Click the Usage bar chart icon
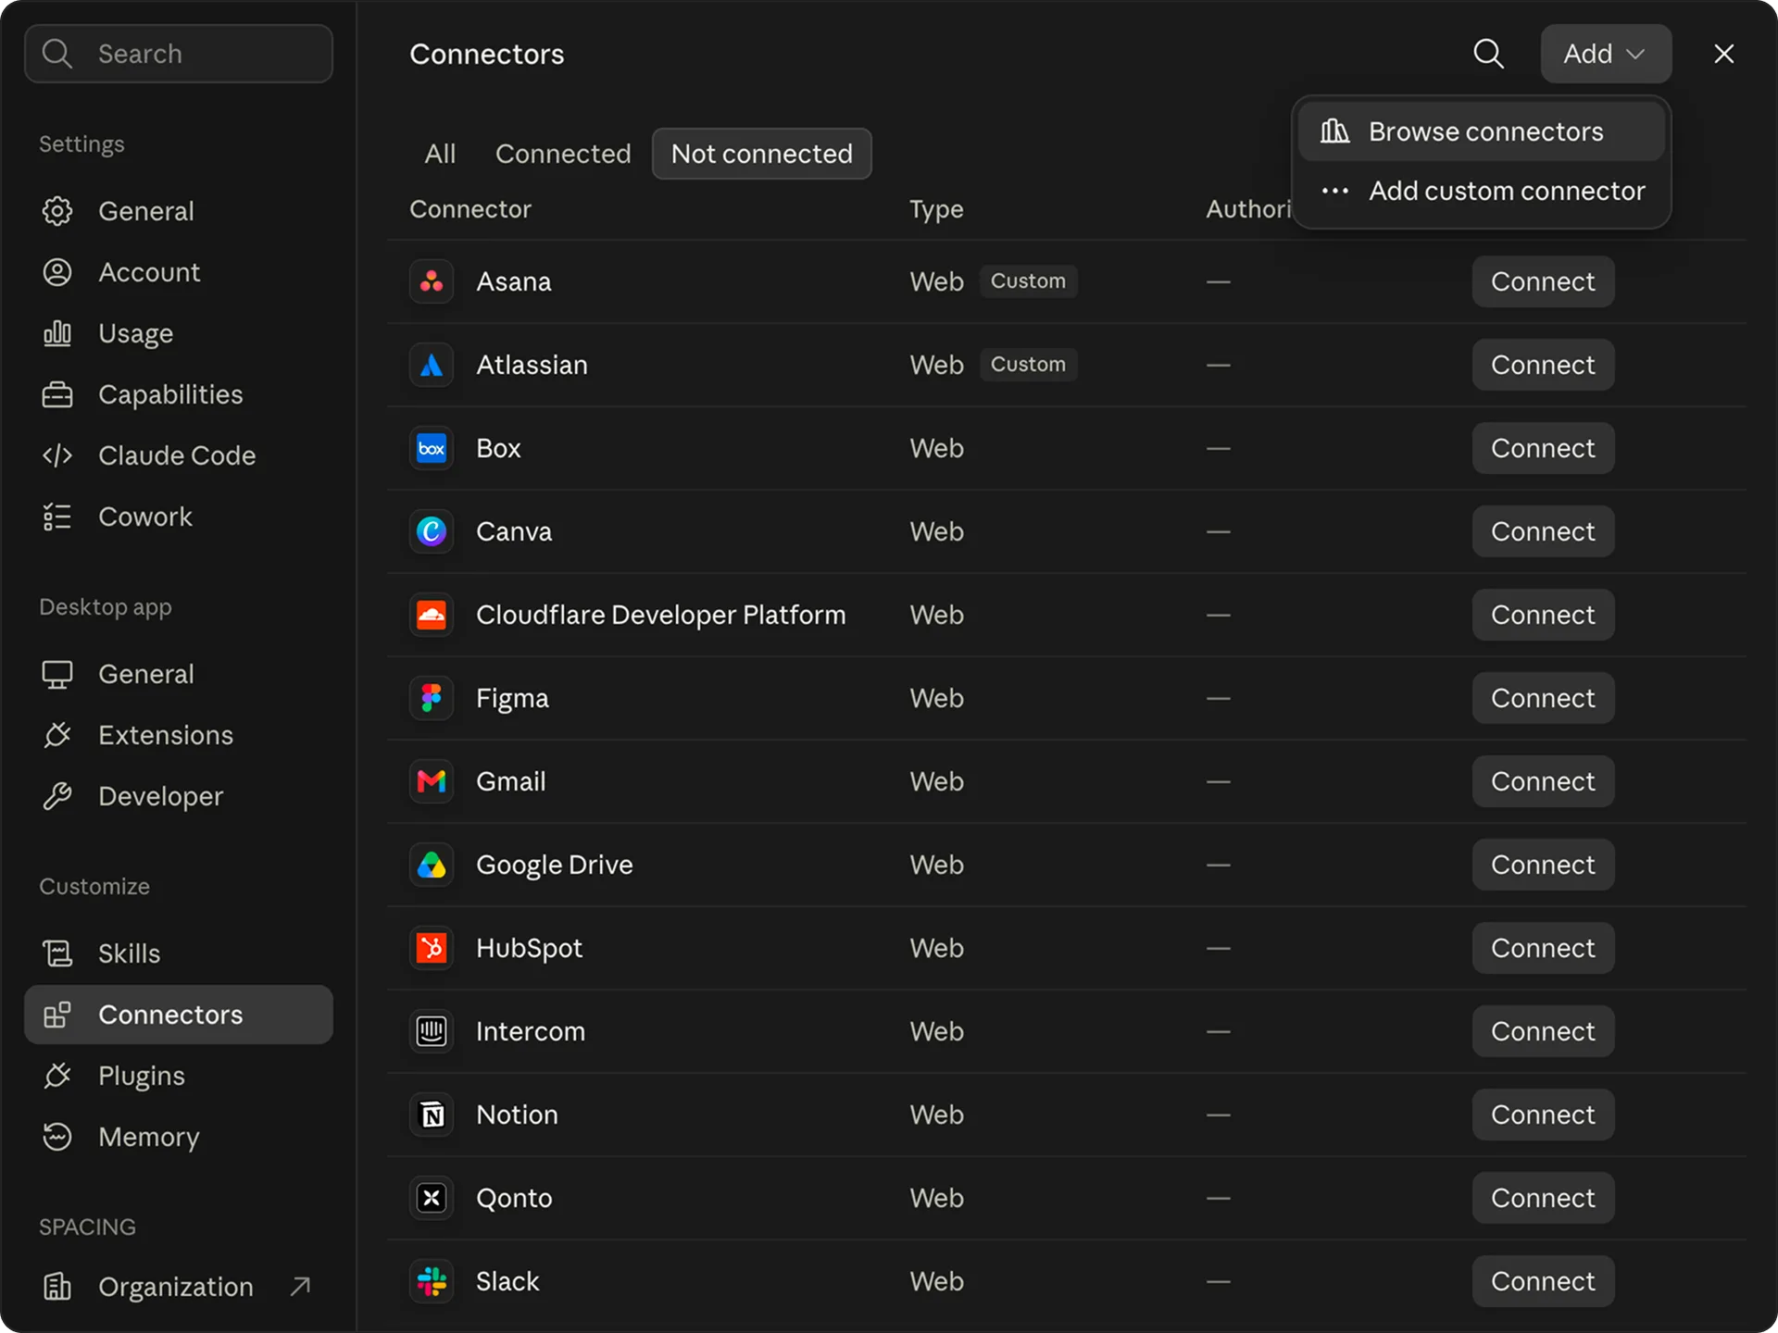 pyautogui.click(x=57, y=333)
